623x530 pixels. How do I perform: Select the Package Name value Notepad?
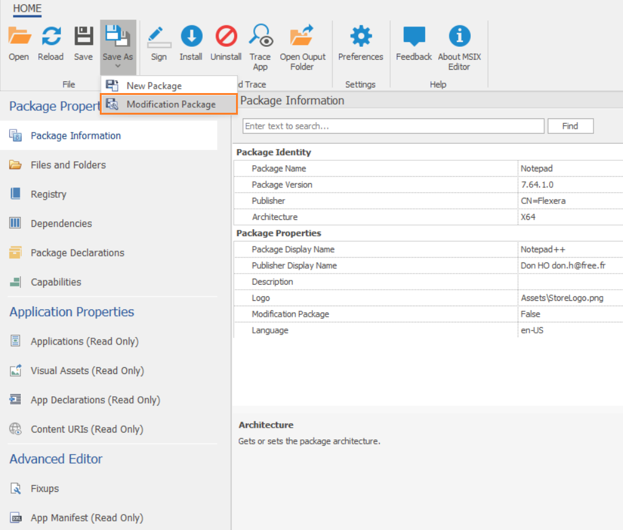coord(536,168)
